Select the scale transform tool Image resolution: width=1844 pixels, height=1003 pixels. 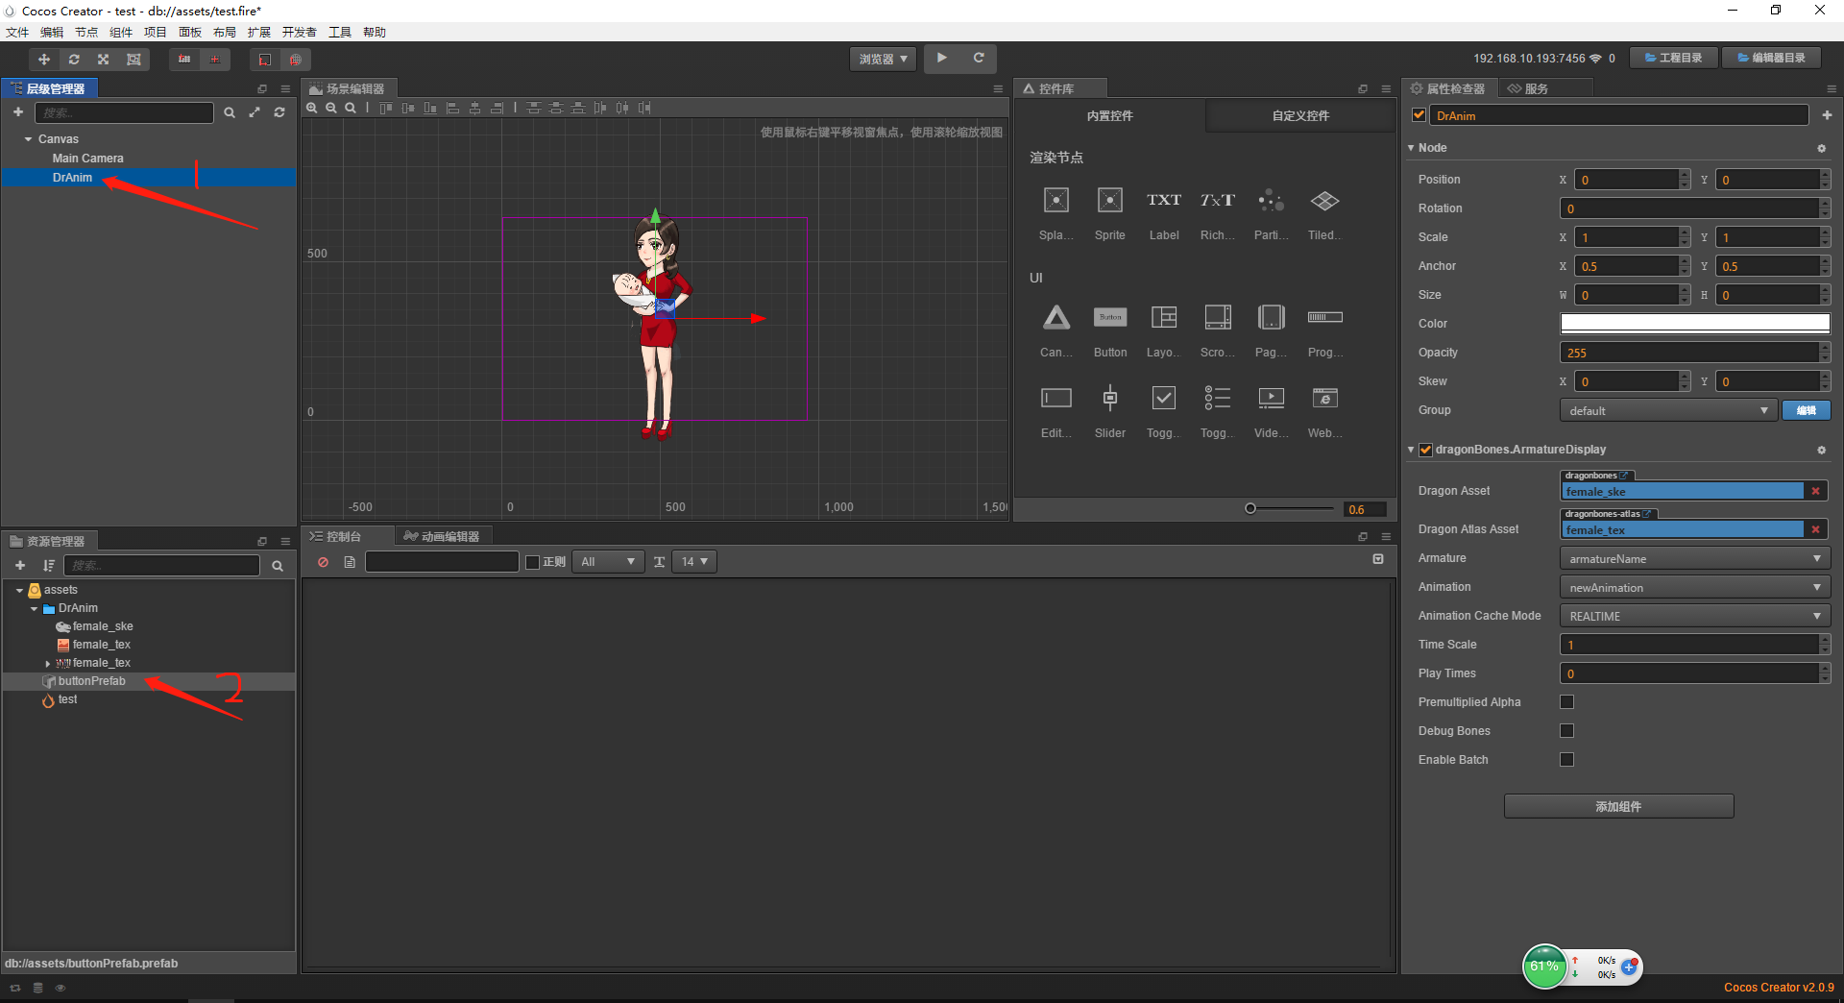point(104,60)
